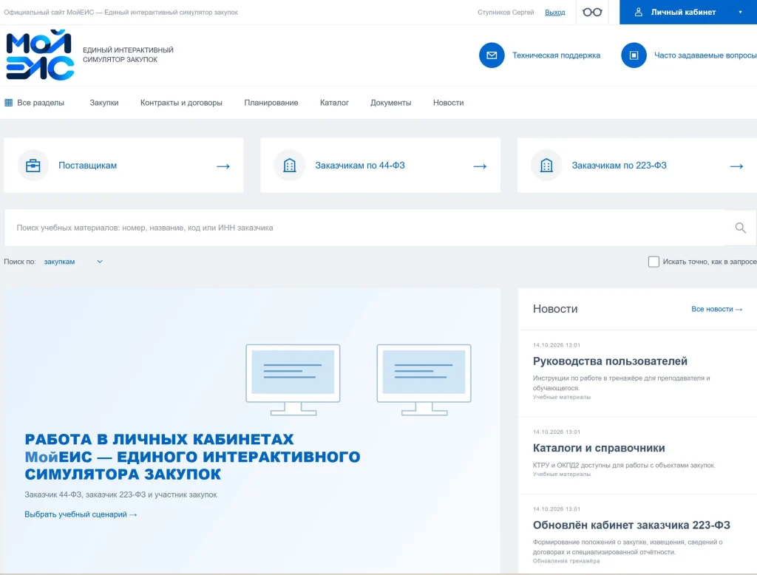Click the building icon on 44-ФЗ card

(x=290, y=166)
